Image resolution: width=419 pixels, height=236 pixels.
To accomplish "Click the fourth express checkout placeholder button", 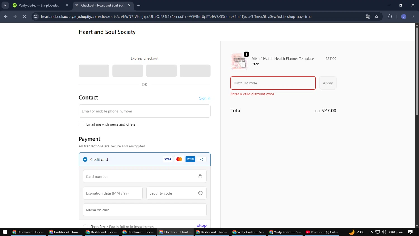I will (195, 71).
